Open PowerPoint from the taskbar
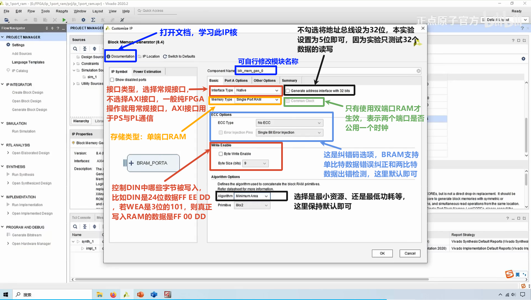Image resolution: width=531 pixels, height=300 pixels. (140, 295)
